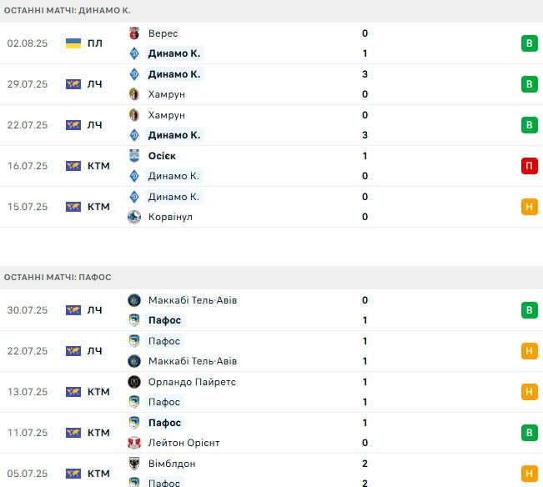
Task: Open the 13.07.25 Орландо Пайретс match row
Action: (272, 392)
